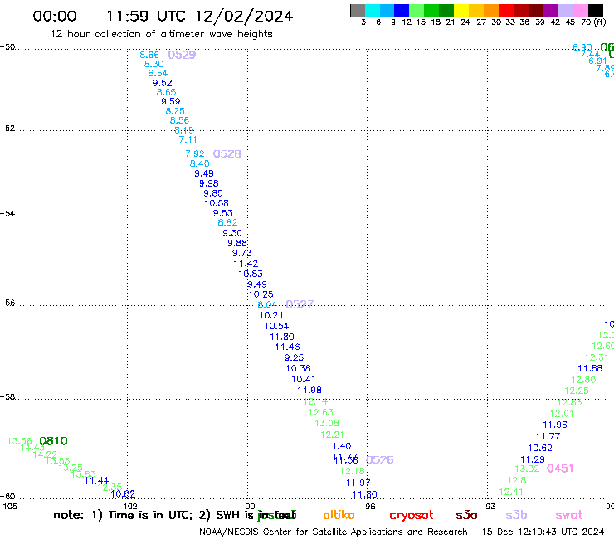Click the -99 longitude axis label
This screenshot has width=614, height=539.
[x=247, y=507]
